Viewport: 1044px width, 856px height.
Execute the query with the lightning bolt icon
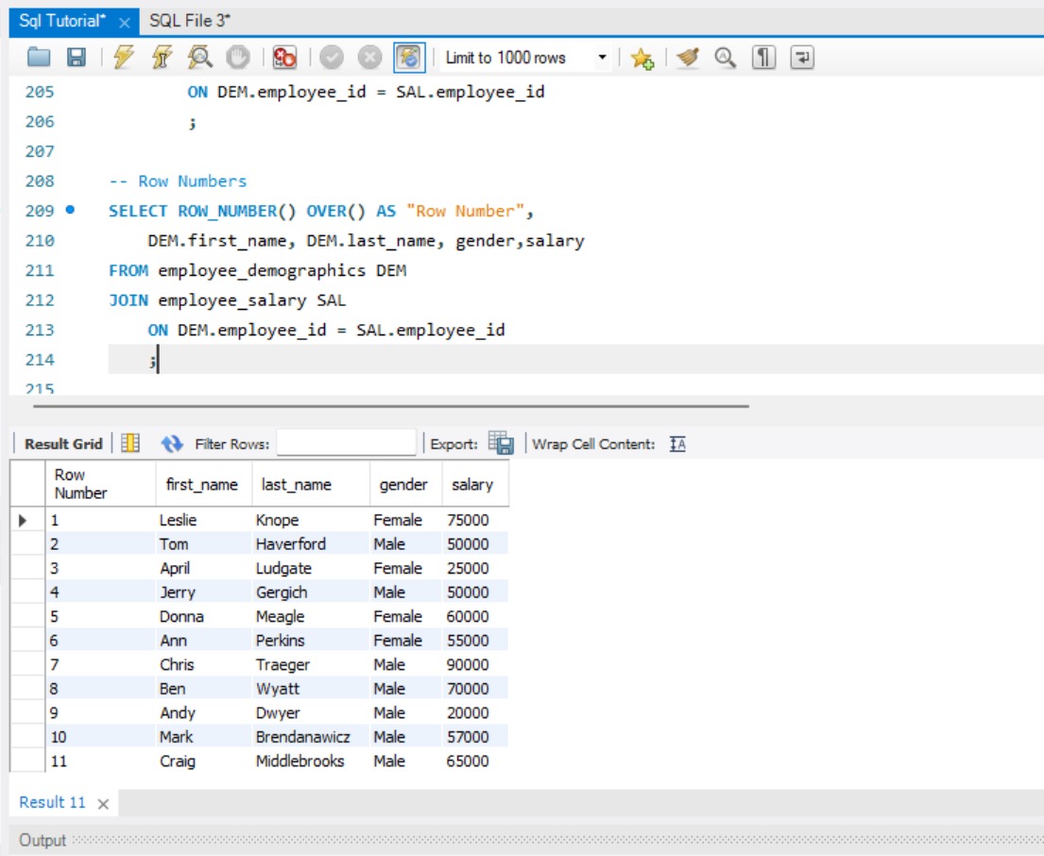pos(124,58)
